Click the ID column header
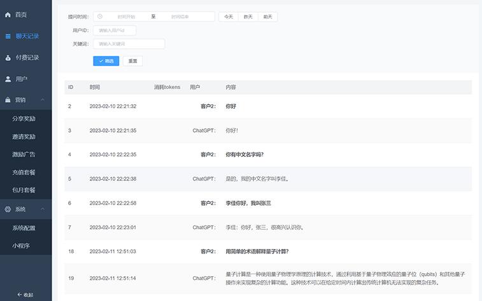Image resolution: width=482 pixels, height=301 pixels. click(x=71, y=87)
